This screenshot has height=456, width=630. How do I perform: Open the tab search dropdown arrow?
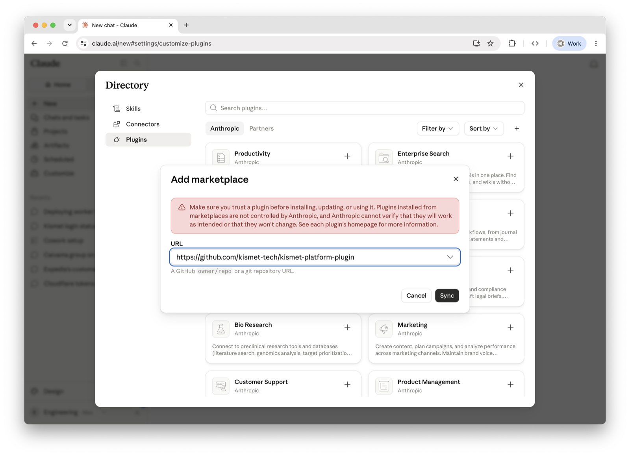tap(69, 25)
